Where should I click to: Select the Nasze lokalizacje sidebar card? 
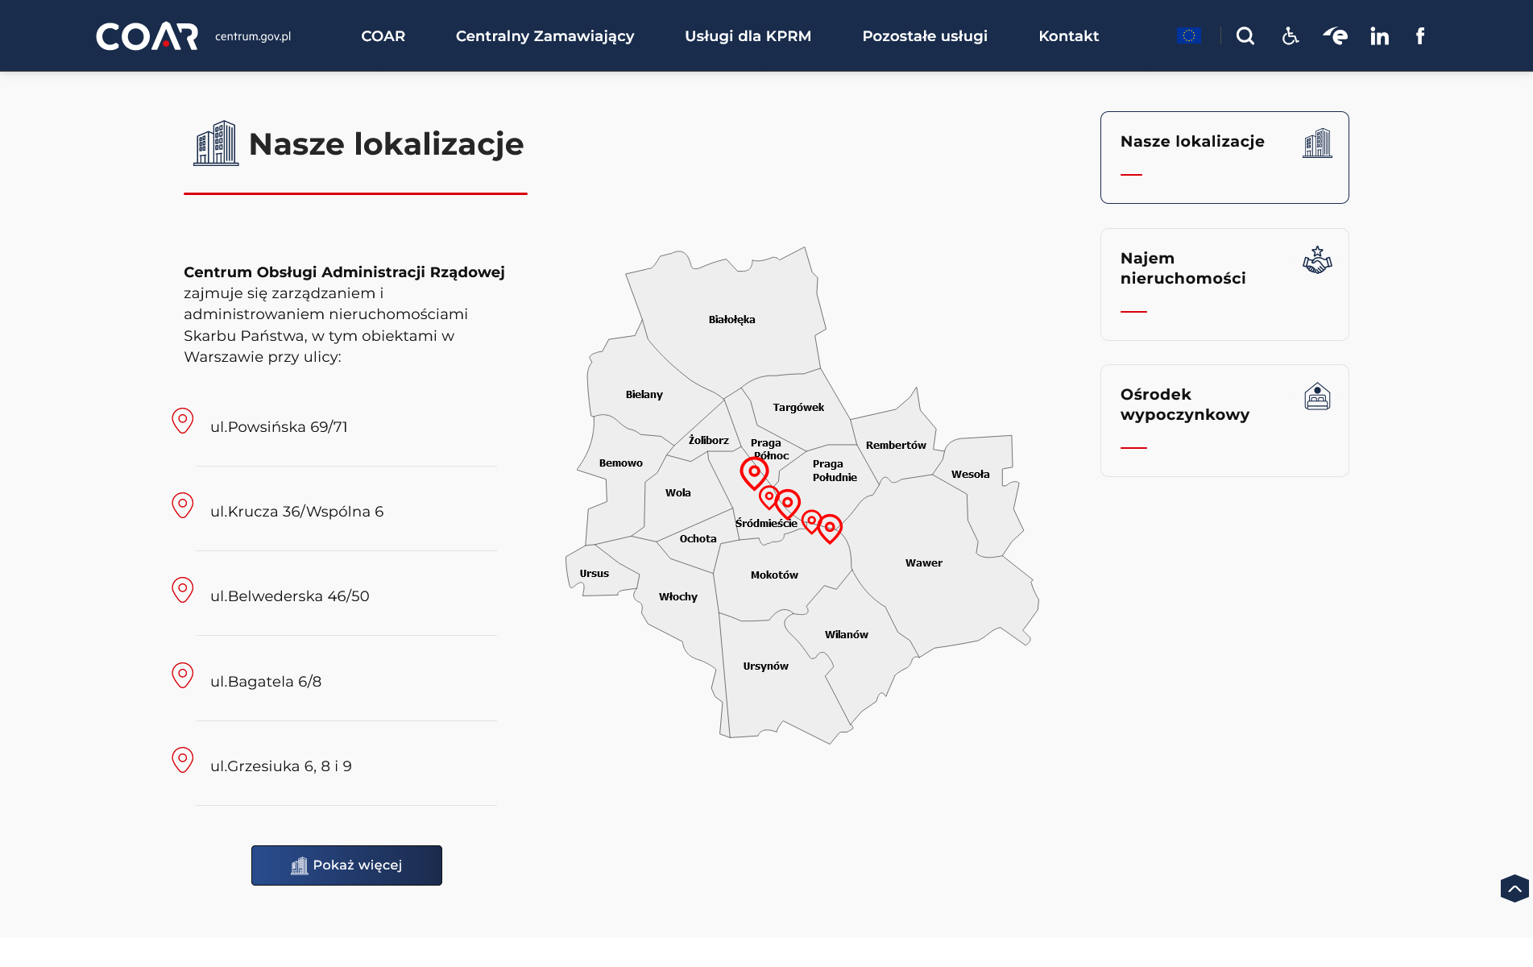(x=1224, y=157)
